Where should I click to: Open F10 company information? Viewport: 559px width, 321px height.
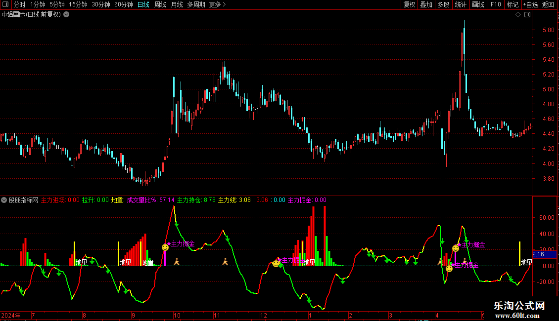pos(495,4)
